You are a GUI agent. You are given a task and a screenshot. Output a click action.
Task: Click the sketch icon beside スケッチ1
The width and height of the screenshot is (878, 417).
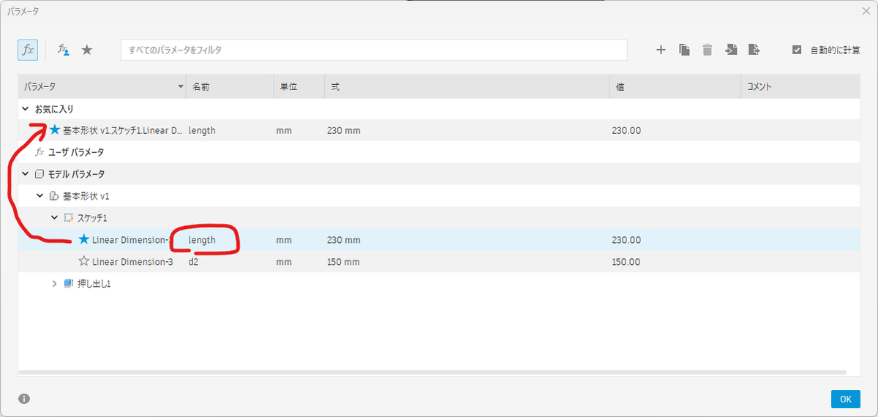click(x=69, y=218)
